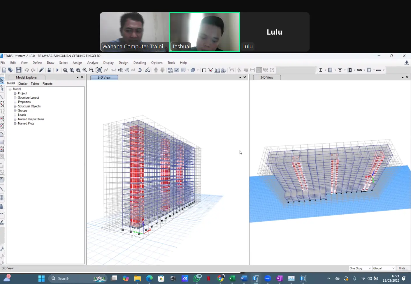Expand the Loads tree node
This screenshot has width=411, height=284.
[x=15, y=115]
